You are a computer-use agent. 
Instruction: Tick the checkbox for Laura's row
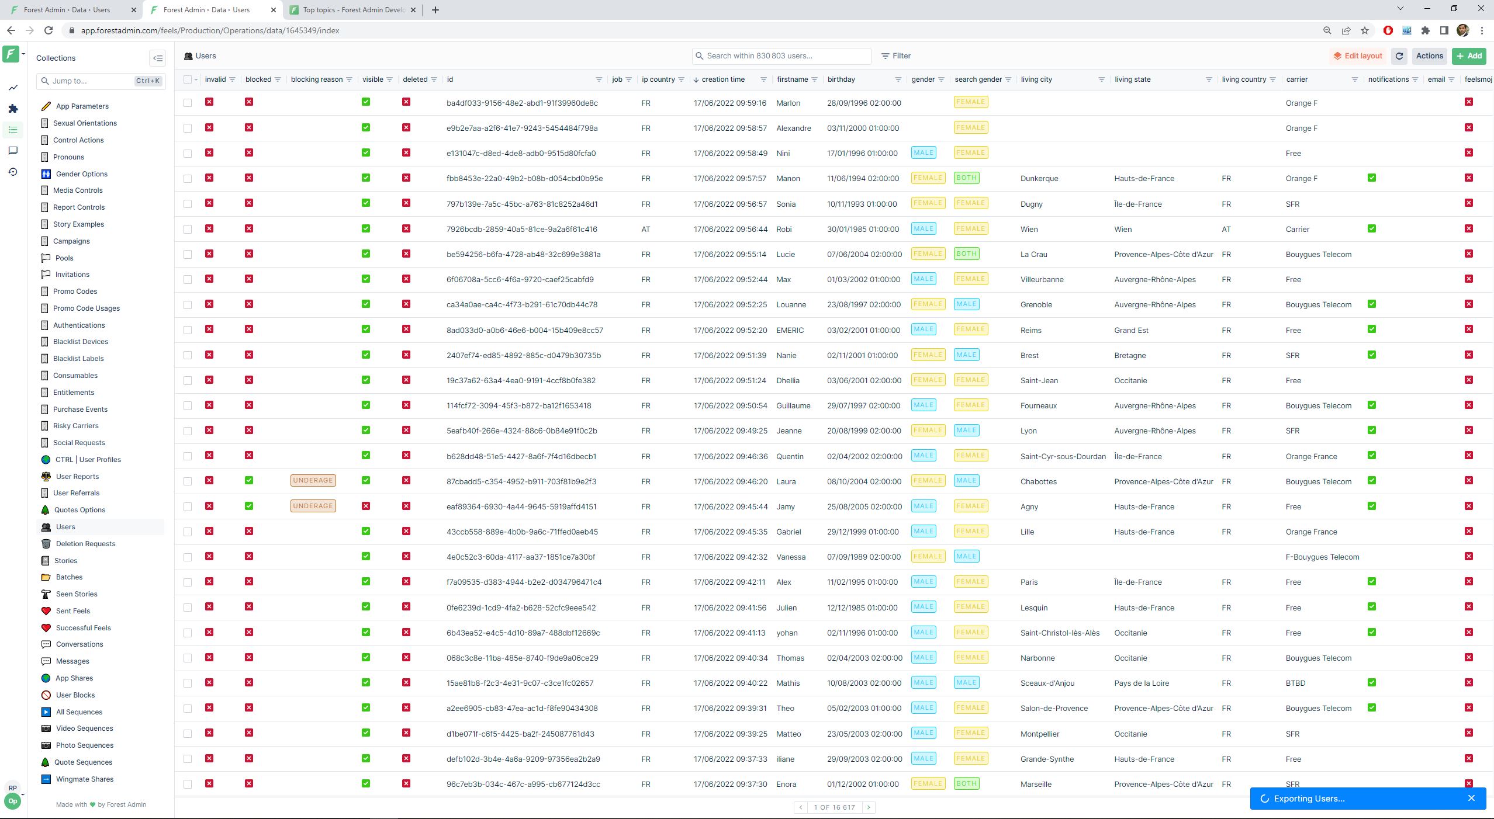(188, 481)
